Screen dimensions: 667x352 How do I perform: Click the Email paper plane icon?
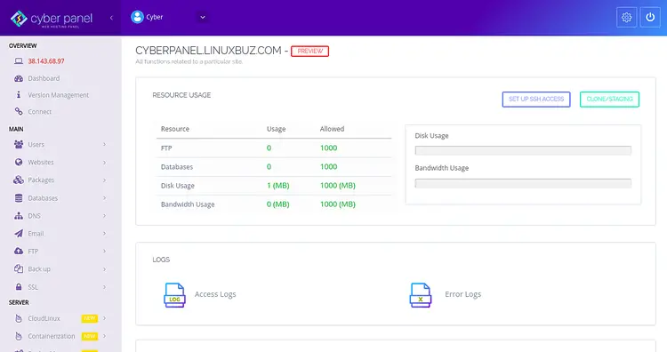(x=19, y=234)
